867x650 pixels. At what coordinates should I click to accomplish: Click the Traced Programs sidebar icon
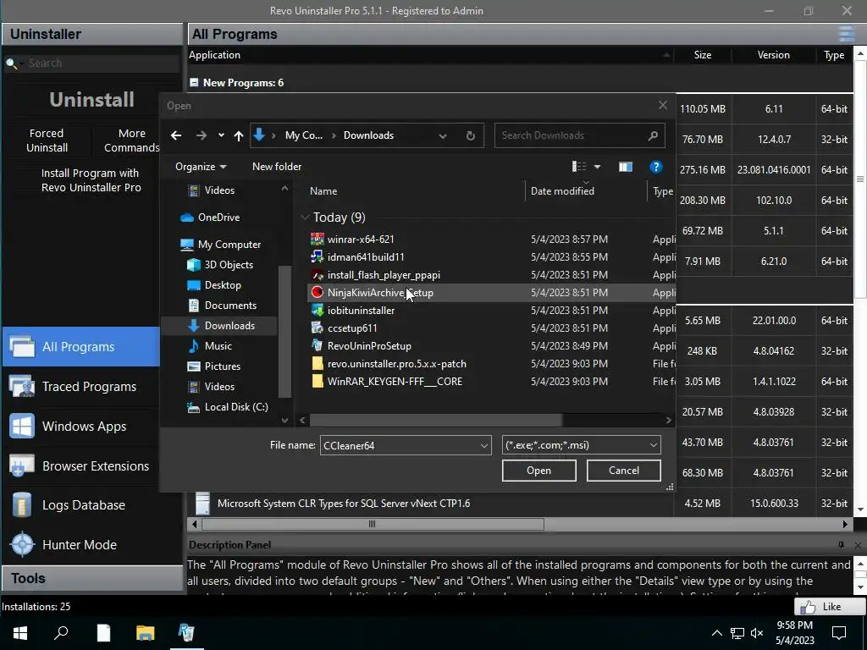22,387
